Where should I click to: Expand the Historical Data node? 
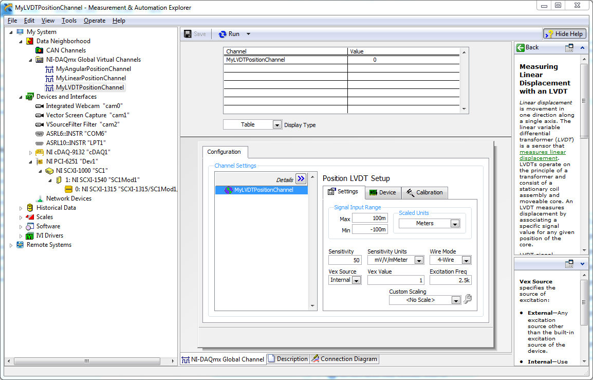pyautogui.click(x=21, y=208)
